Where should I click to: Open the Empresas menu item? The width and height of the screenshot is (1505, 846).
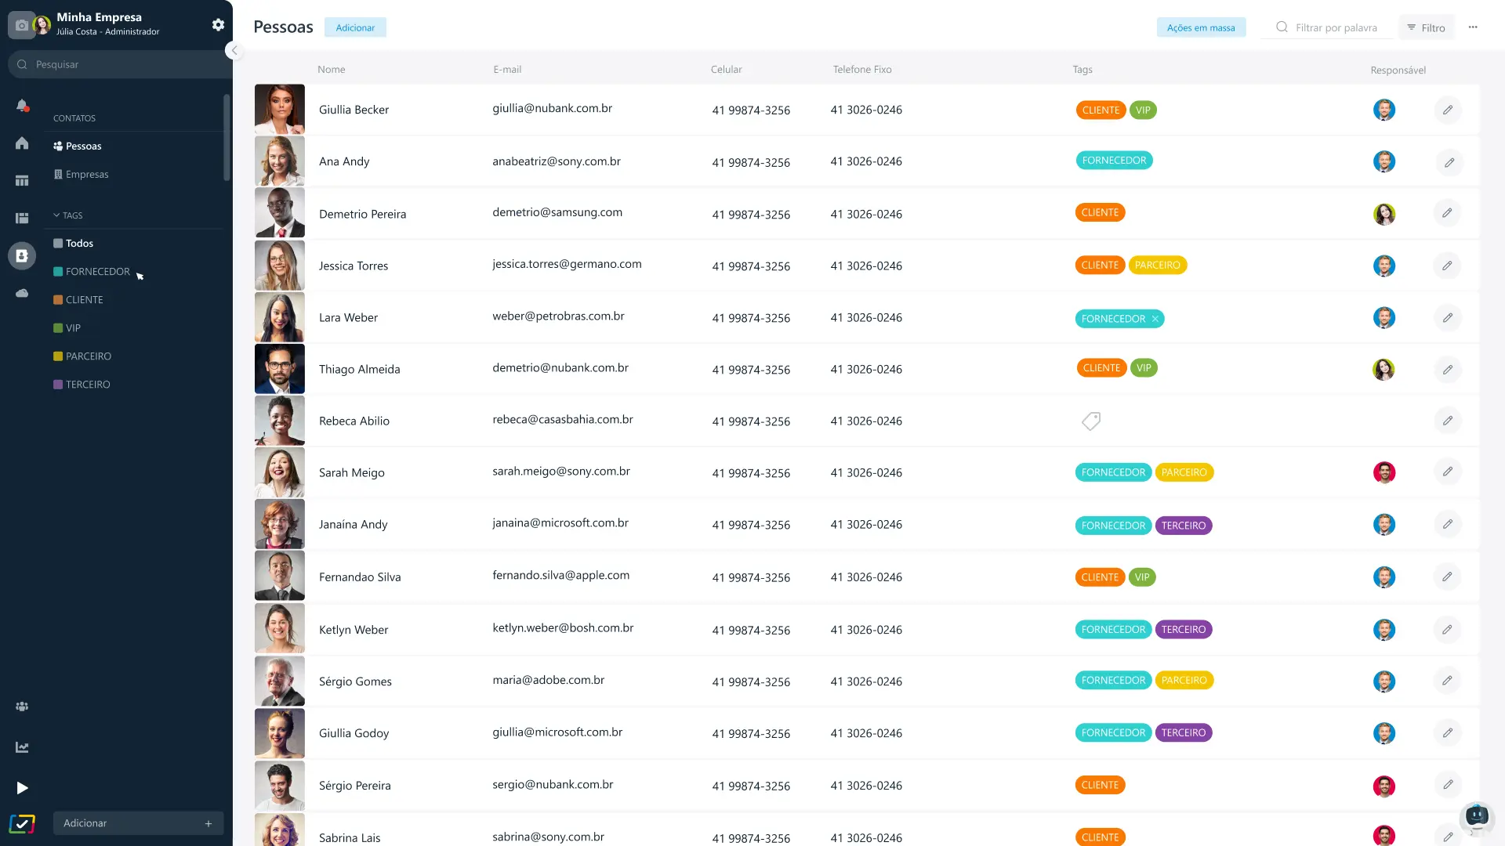click(x=86, y=175)
